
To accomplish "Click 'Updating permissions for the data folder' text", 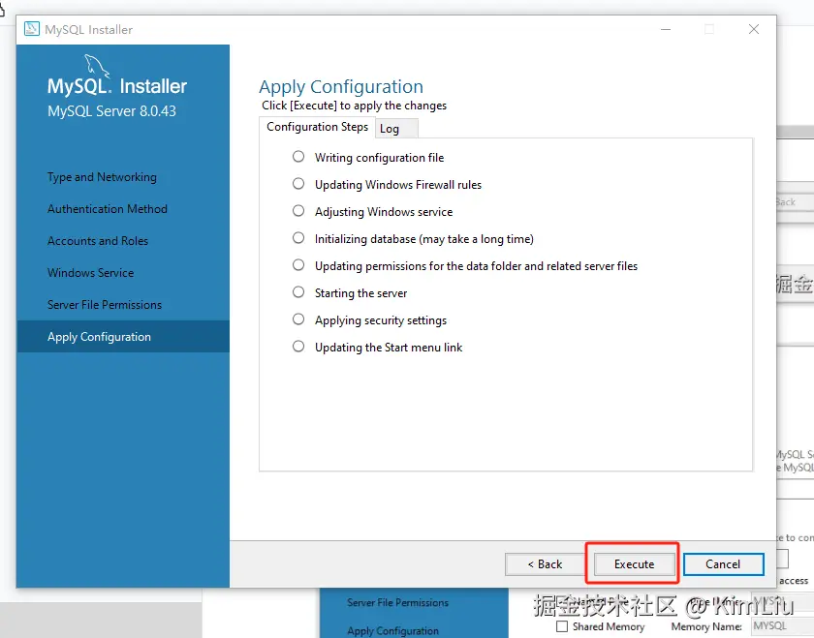I will 476,266.
